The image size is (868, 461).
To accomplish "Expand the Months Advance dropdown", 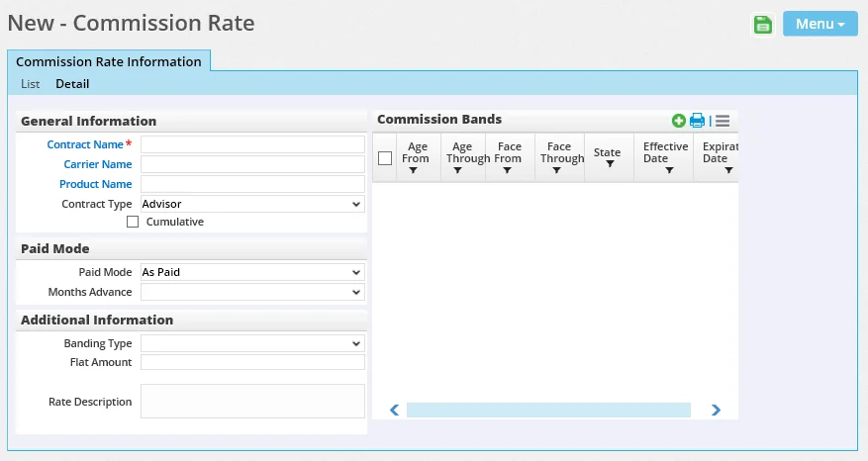I will [x=252, y=292].
